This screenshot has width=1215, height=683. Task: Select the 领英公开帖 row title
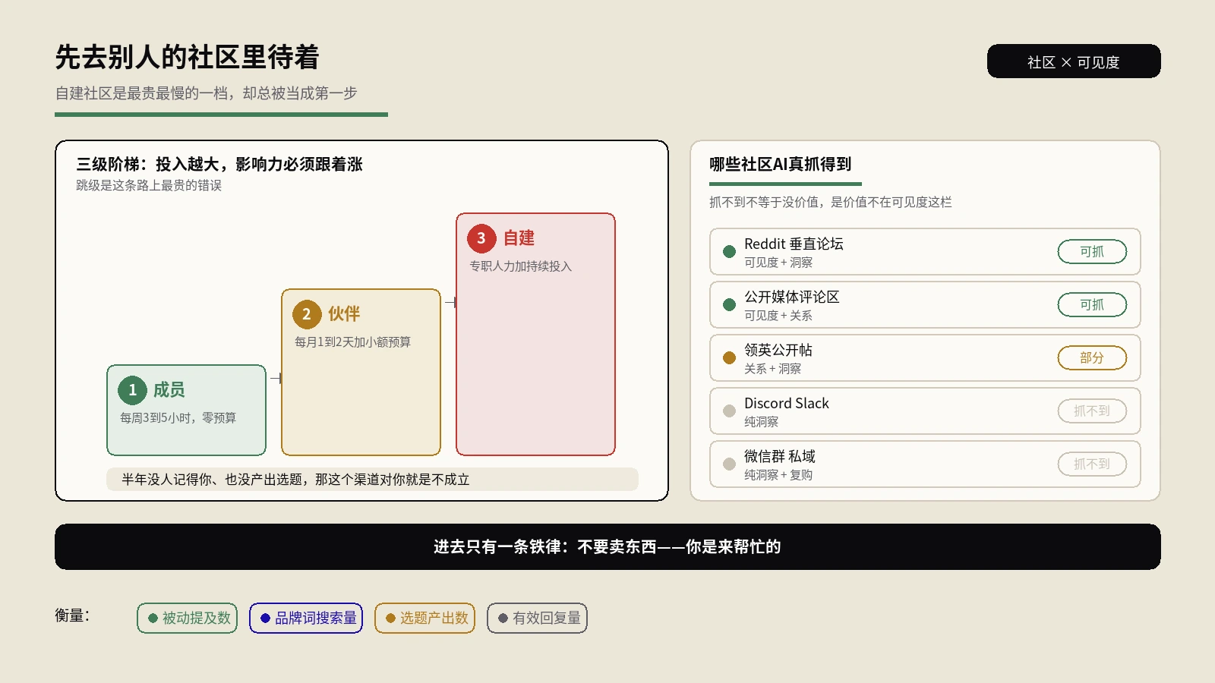coord(778,350)
